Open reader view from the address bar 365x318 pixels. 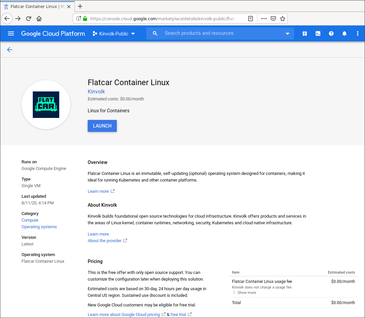[x=251, y=19]
